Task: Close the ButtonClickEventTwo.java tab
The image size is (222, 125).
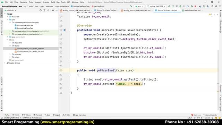Action: [179, 10]
